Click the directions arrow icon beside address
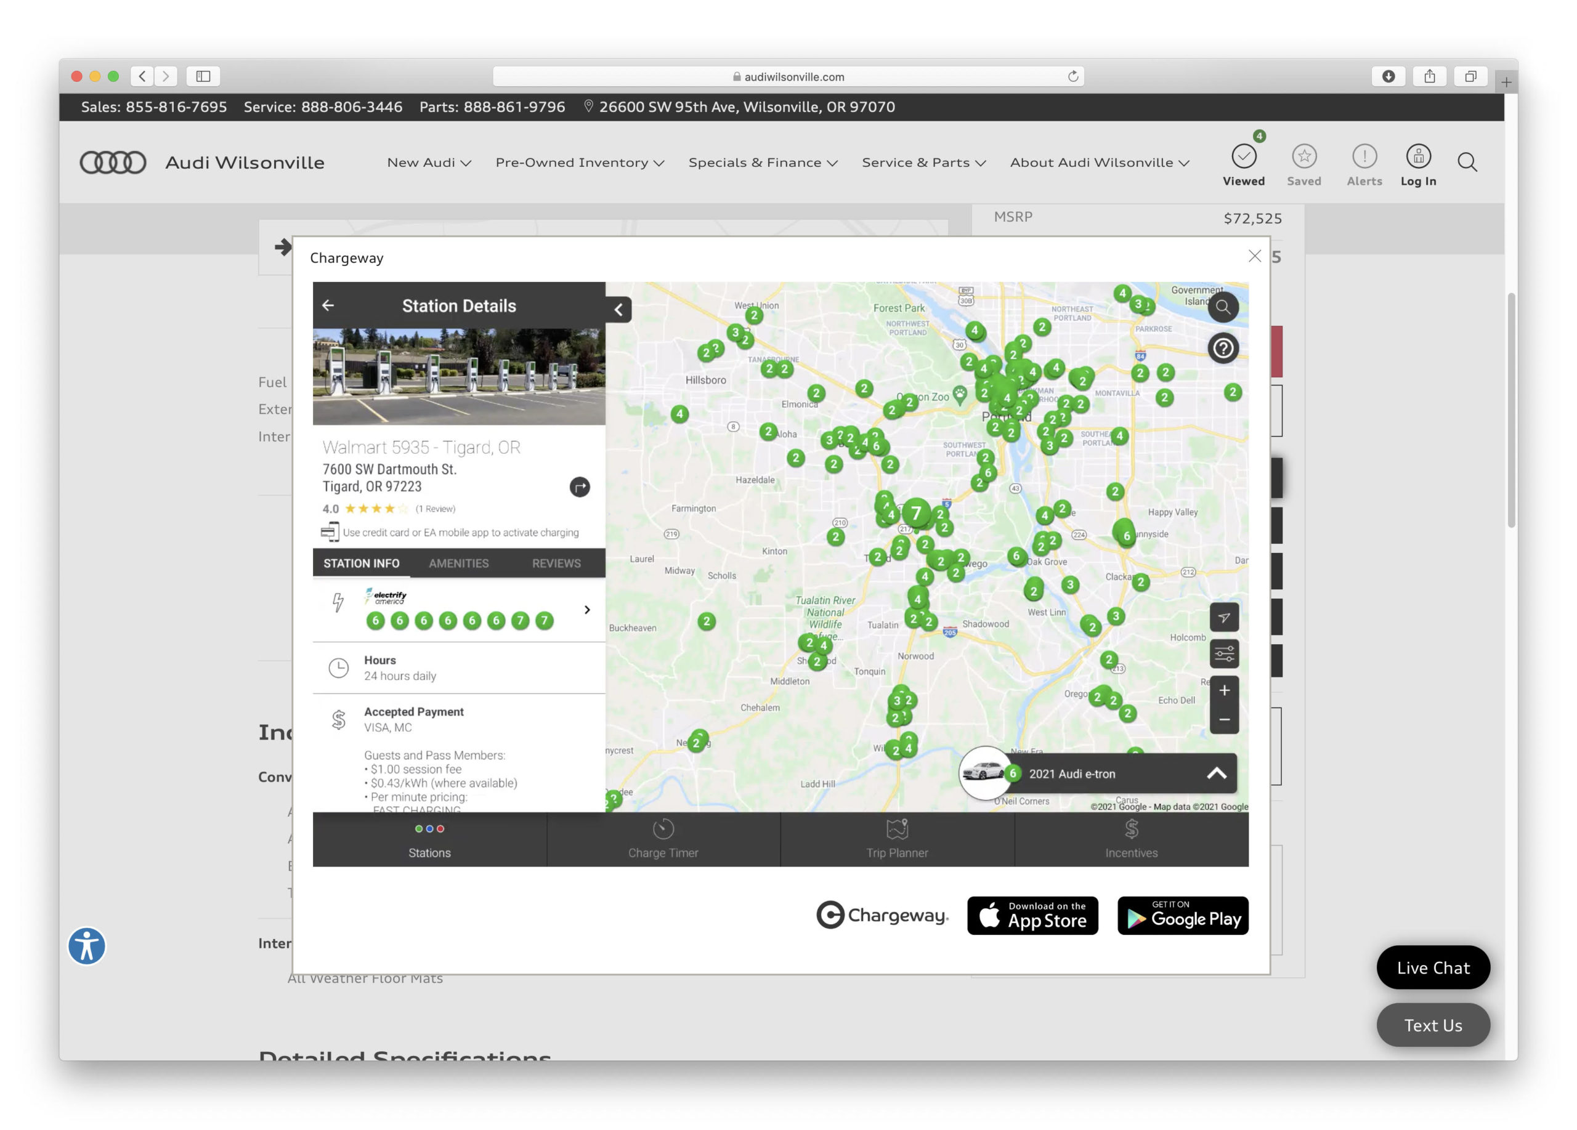 pyautogui.click(x=580, y=486)
